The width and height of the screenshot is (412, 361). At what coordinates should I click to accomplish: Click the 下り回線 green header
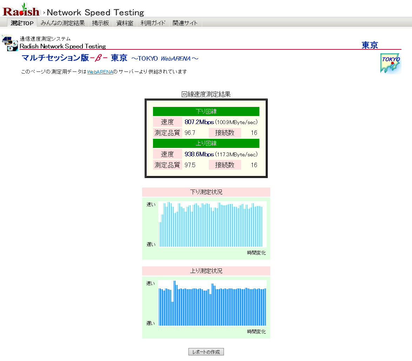pyautogui.click(x=206, y=111)
